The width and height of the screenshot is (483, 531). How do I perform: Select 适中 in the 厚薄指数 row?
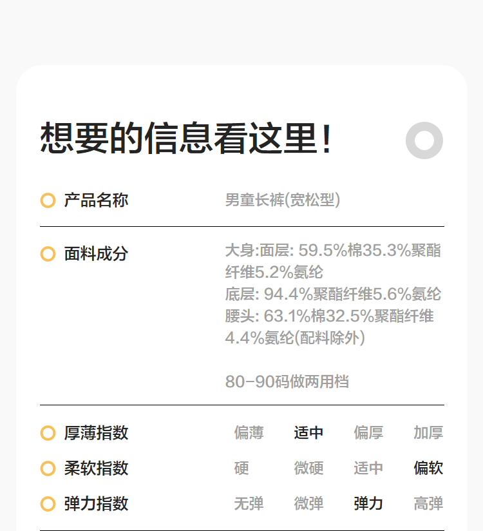coord(308,433)
